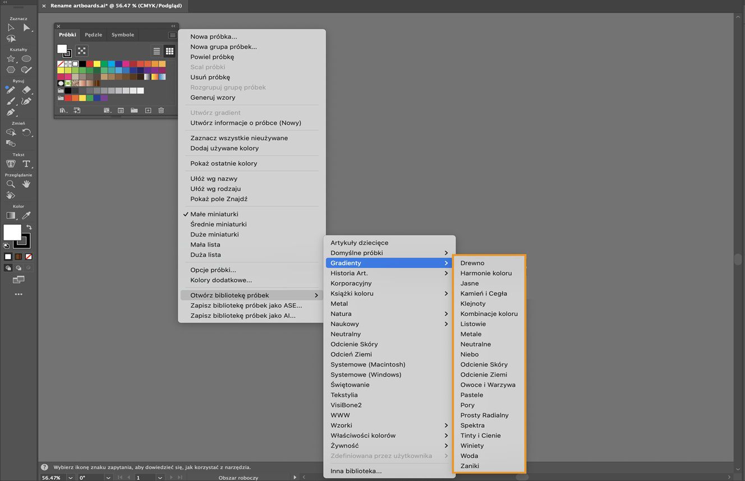
Task: Expand Domyślne próbki submenu
Action: (390, 253)
